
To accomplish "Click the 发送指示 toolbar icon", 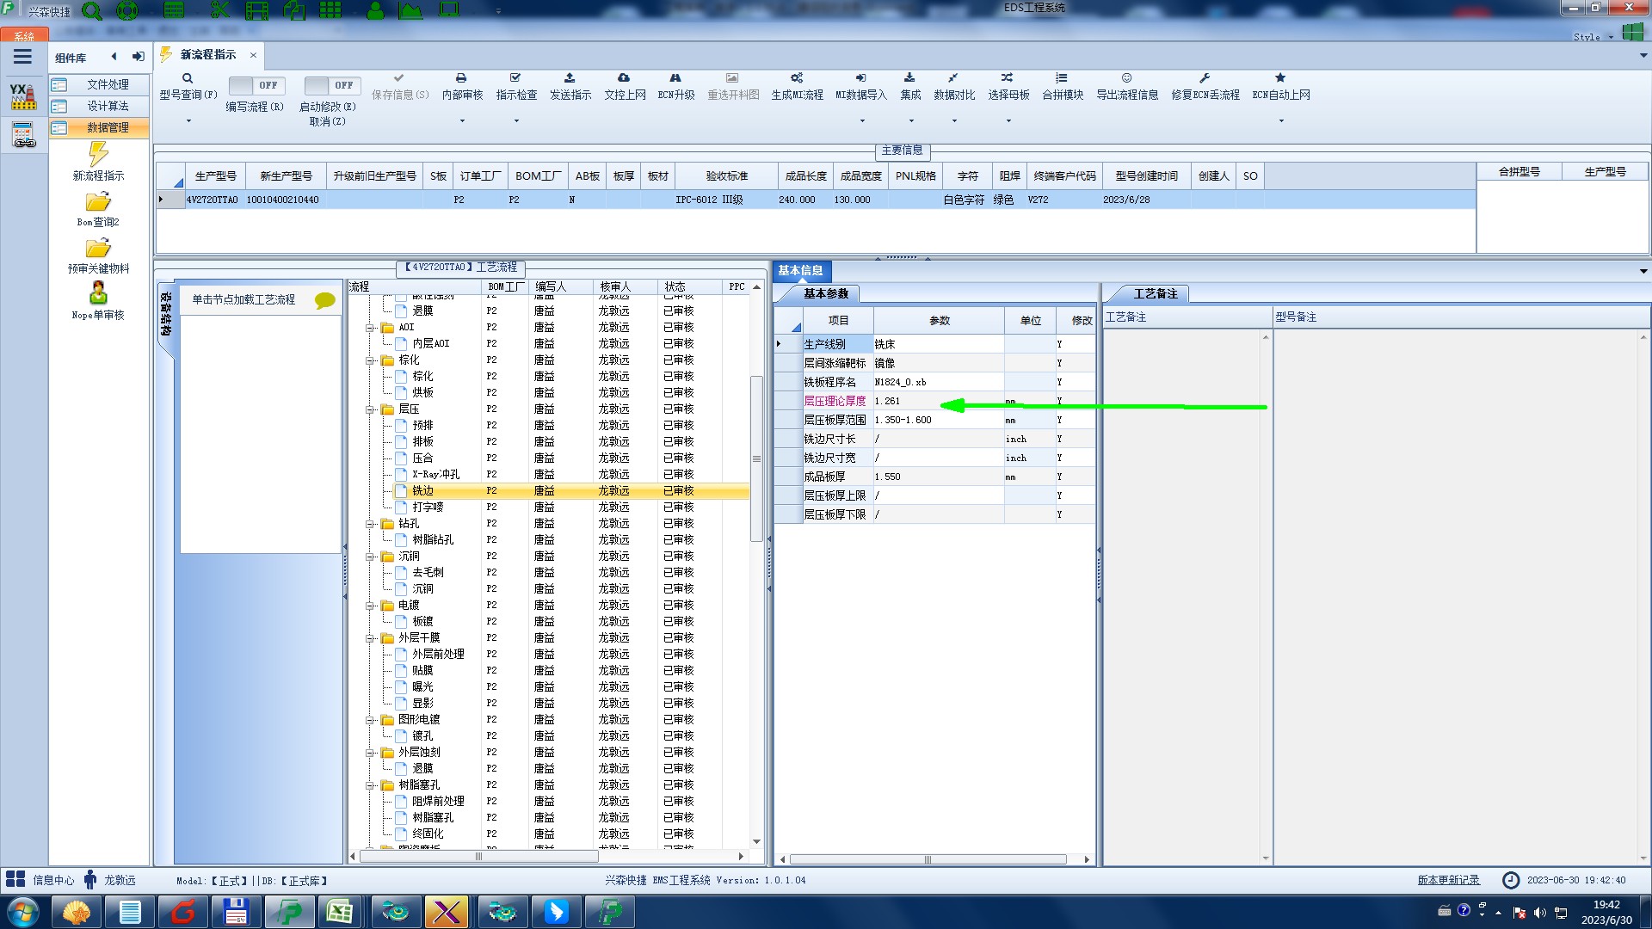I will [x=570, y=78].
